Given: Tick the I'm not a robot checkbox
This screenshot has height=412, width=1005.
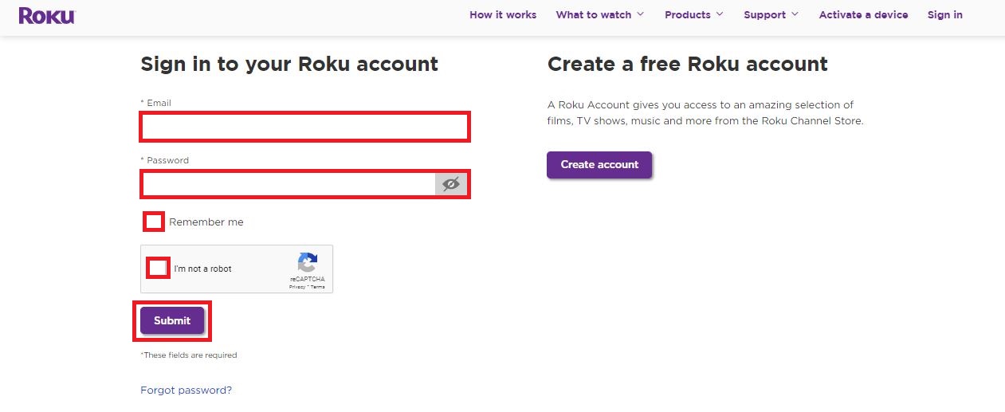Looking at the screenshot, I should 159,268.
